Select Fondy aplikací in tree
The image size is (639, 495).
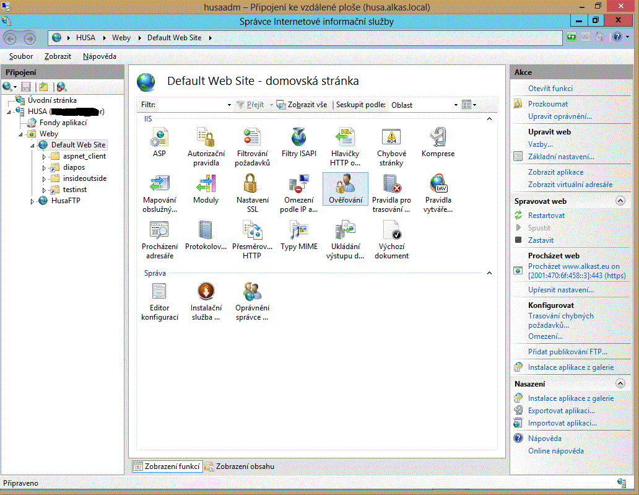point(63,123)
